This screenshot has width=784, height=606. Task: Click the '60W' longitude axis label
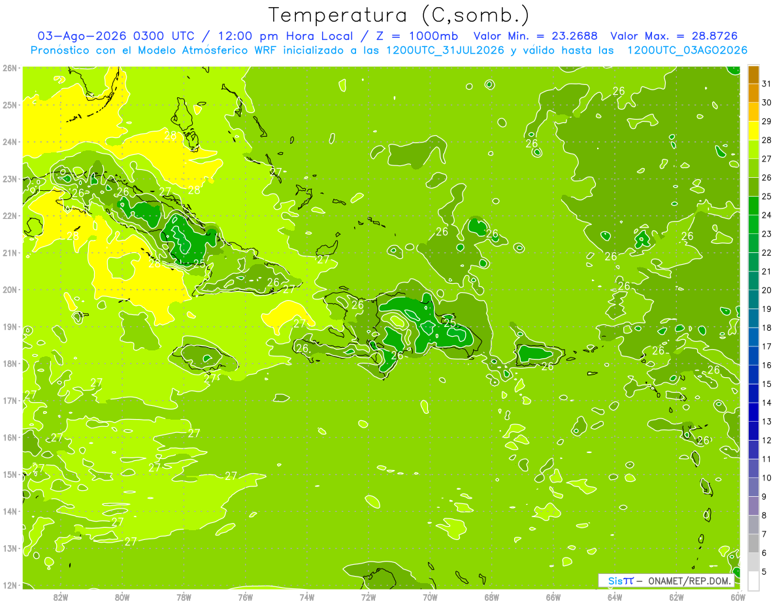pos(738,596)
